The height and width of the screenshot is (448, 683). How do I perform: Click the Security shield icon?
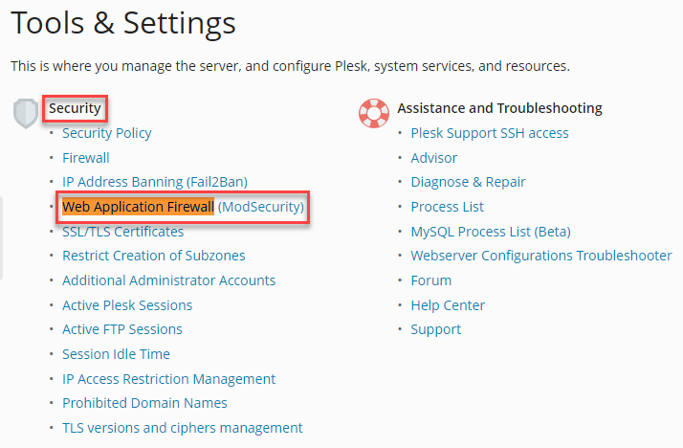click(26, 113)
